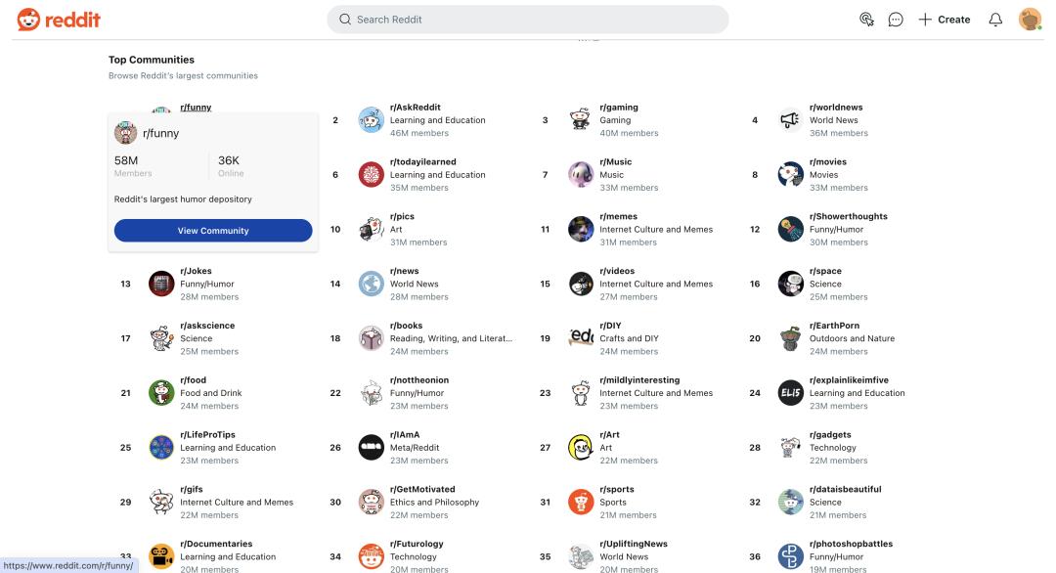
Task: Open the r/dataisbeautiful link
Action: (x=845, y=489)
